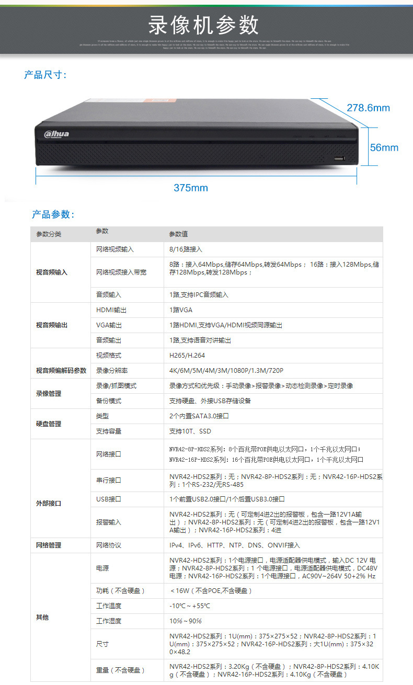Click the 电源 parameter cell
This screenshot has width=413, height=685.
(127, 568)
